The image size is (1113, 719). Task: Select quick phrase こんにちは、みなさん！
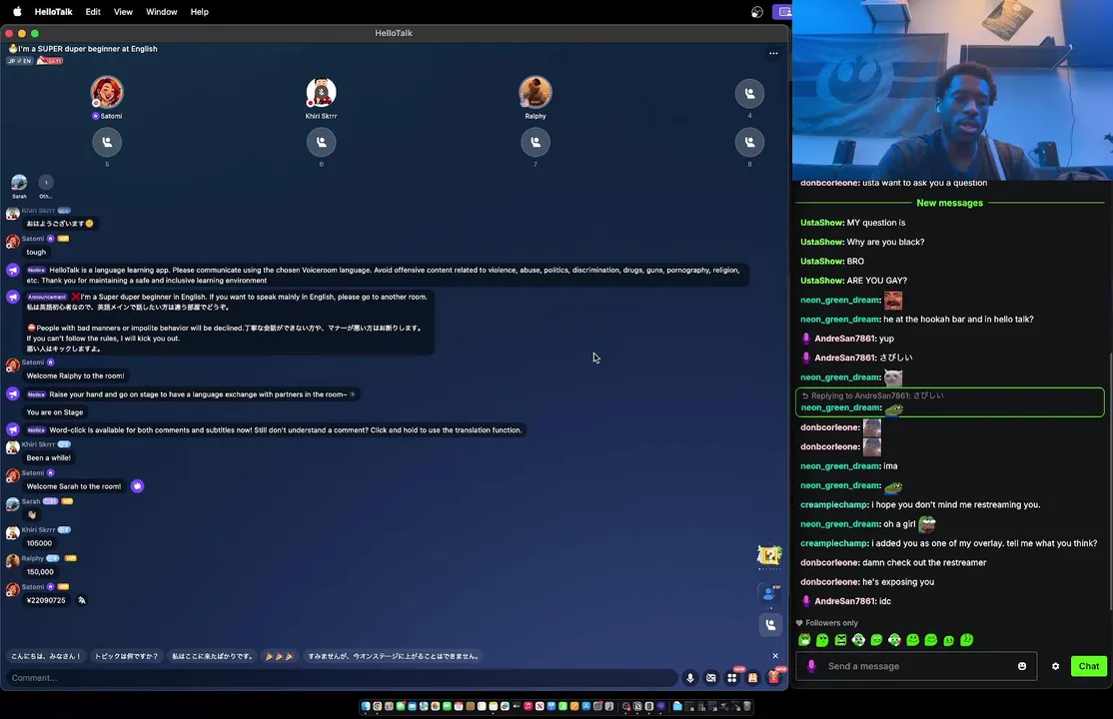[x=46, y=656]
